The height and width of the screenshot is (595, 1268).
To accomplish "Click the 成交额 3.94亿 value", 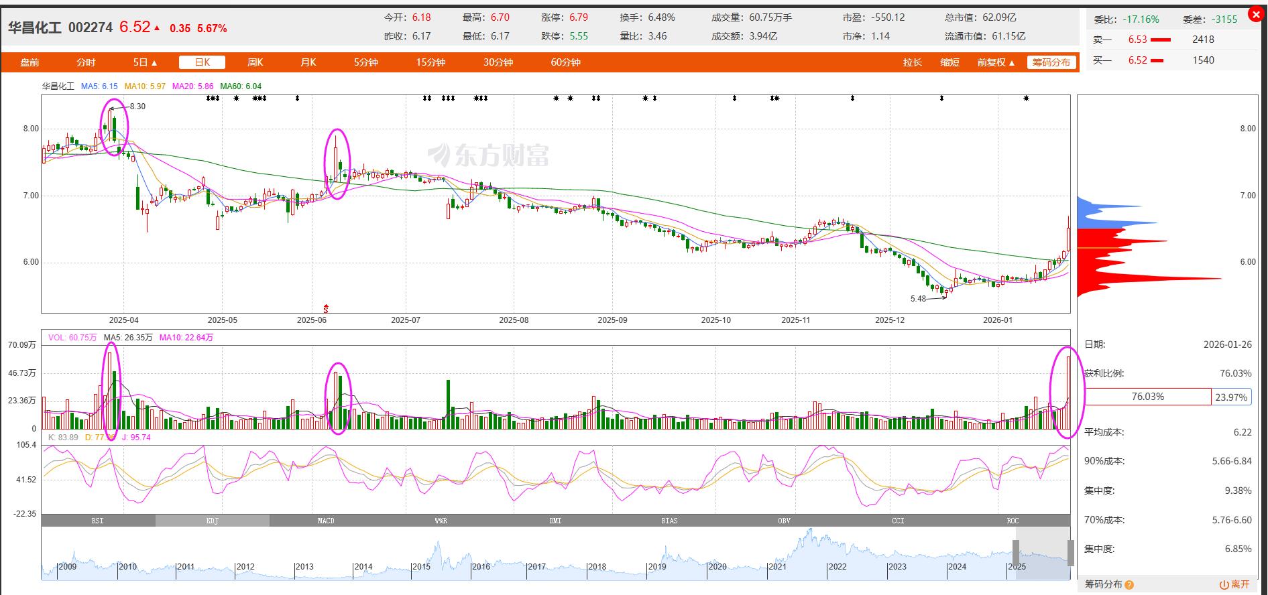I will click(763, 36).
